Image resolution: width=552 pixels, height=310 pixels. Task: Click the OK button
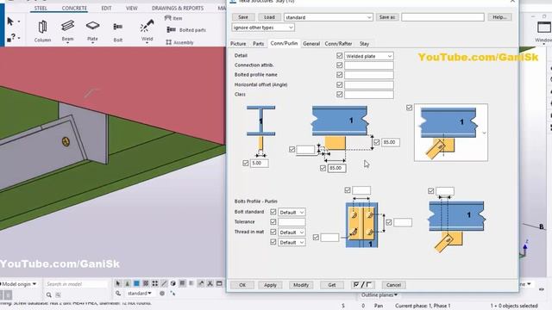(x=242, y=285)
